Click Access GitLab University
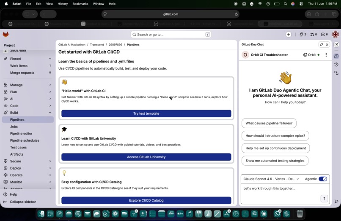Image resolution: width=341 pixels, height=221 pixels. point(146,157)
